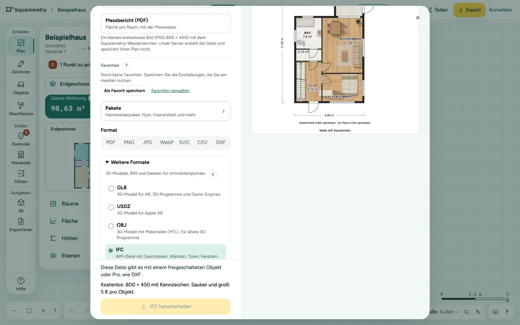Switch to the CSV format tab
Image resolution: width=520 pixels, height=325 pixels.
pos(202,142)
